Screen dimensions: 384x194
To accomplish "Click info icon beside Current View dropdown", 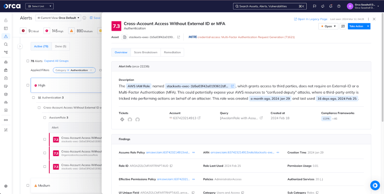I will (84, 18).
